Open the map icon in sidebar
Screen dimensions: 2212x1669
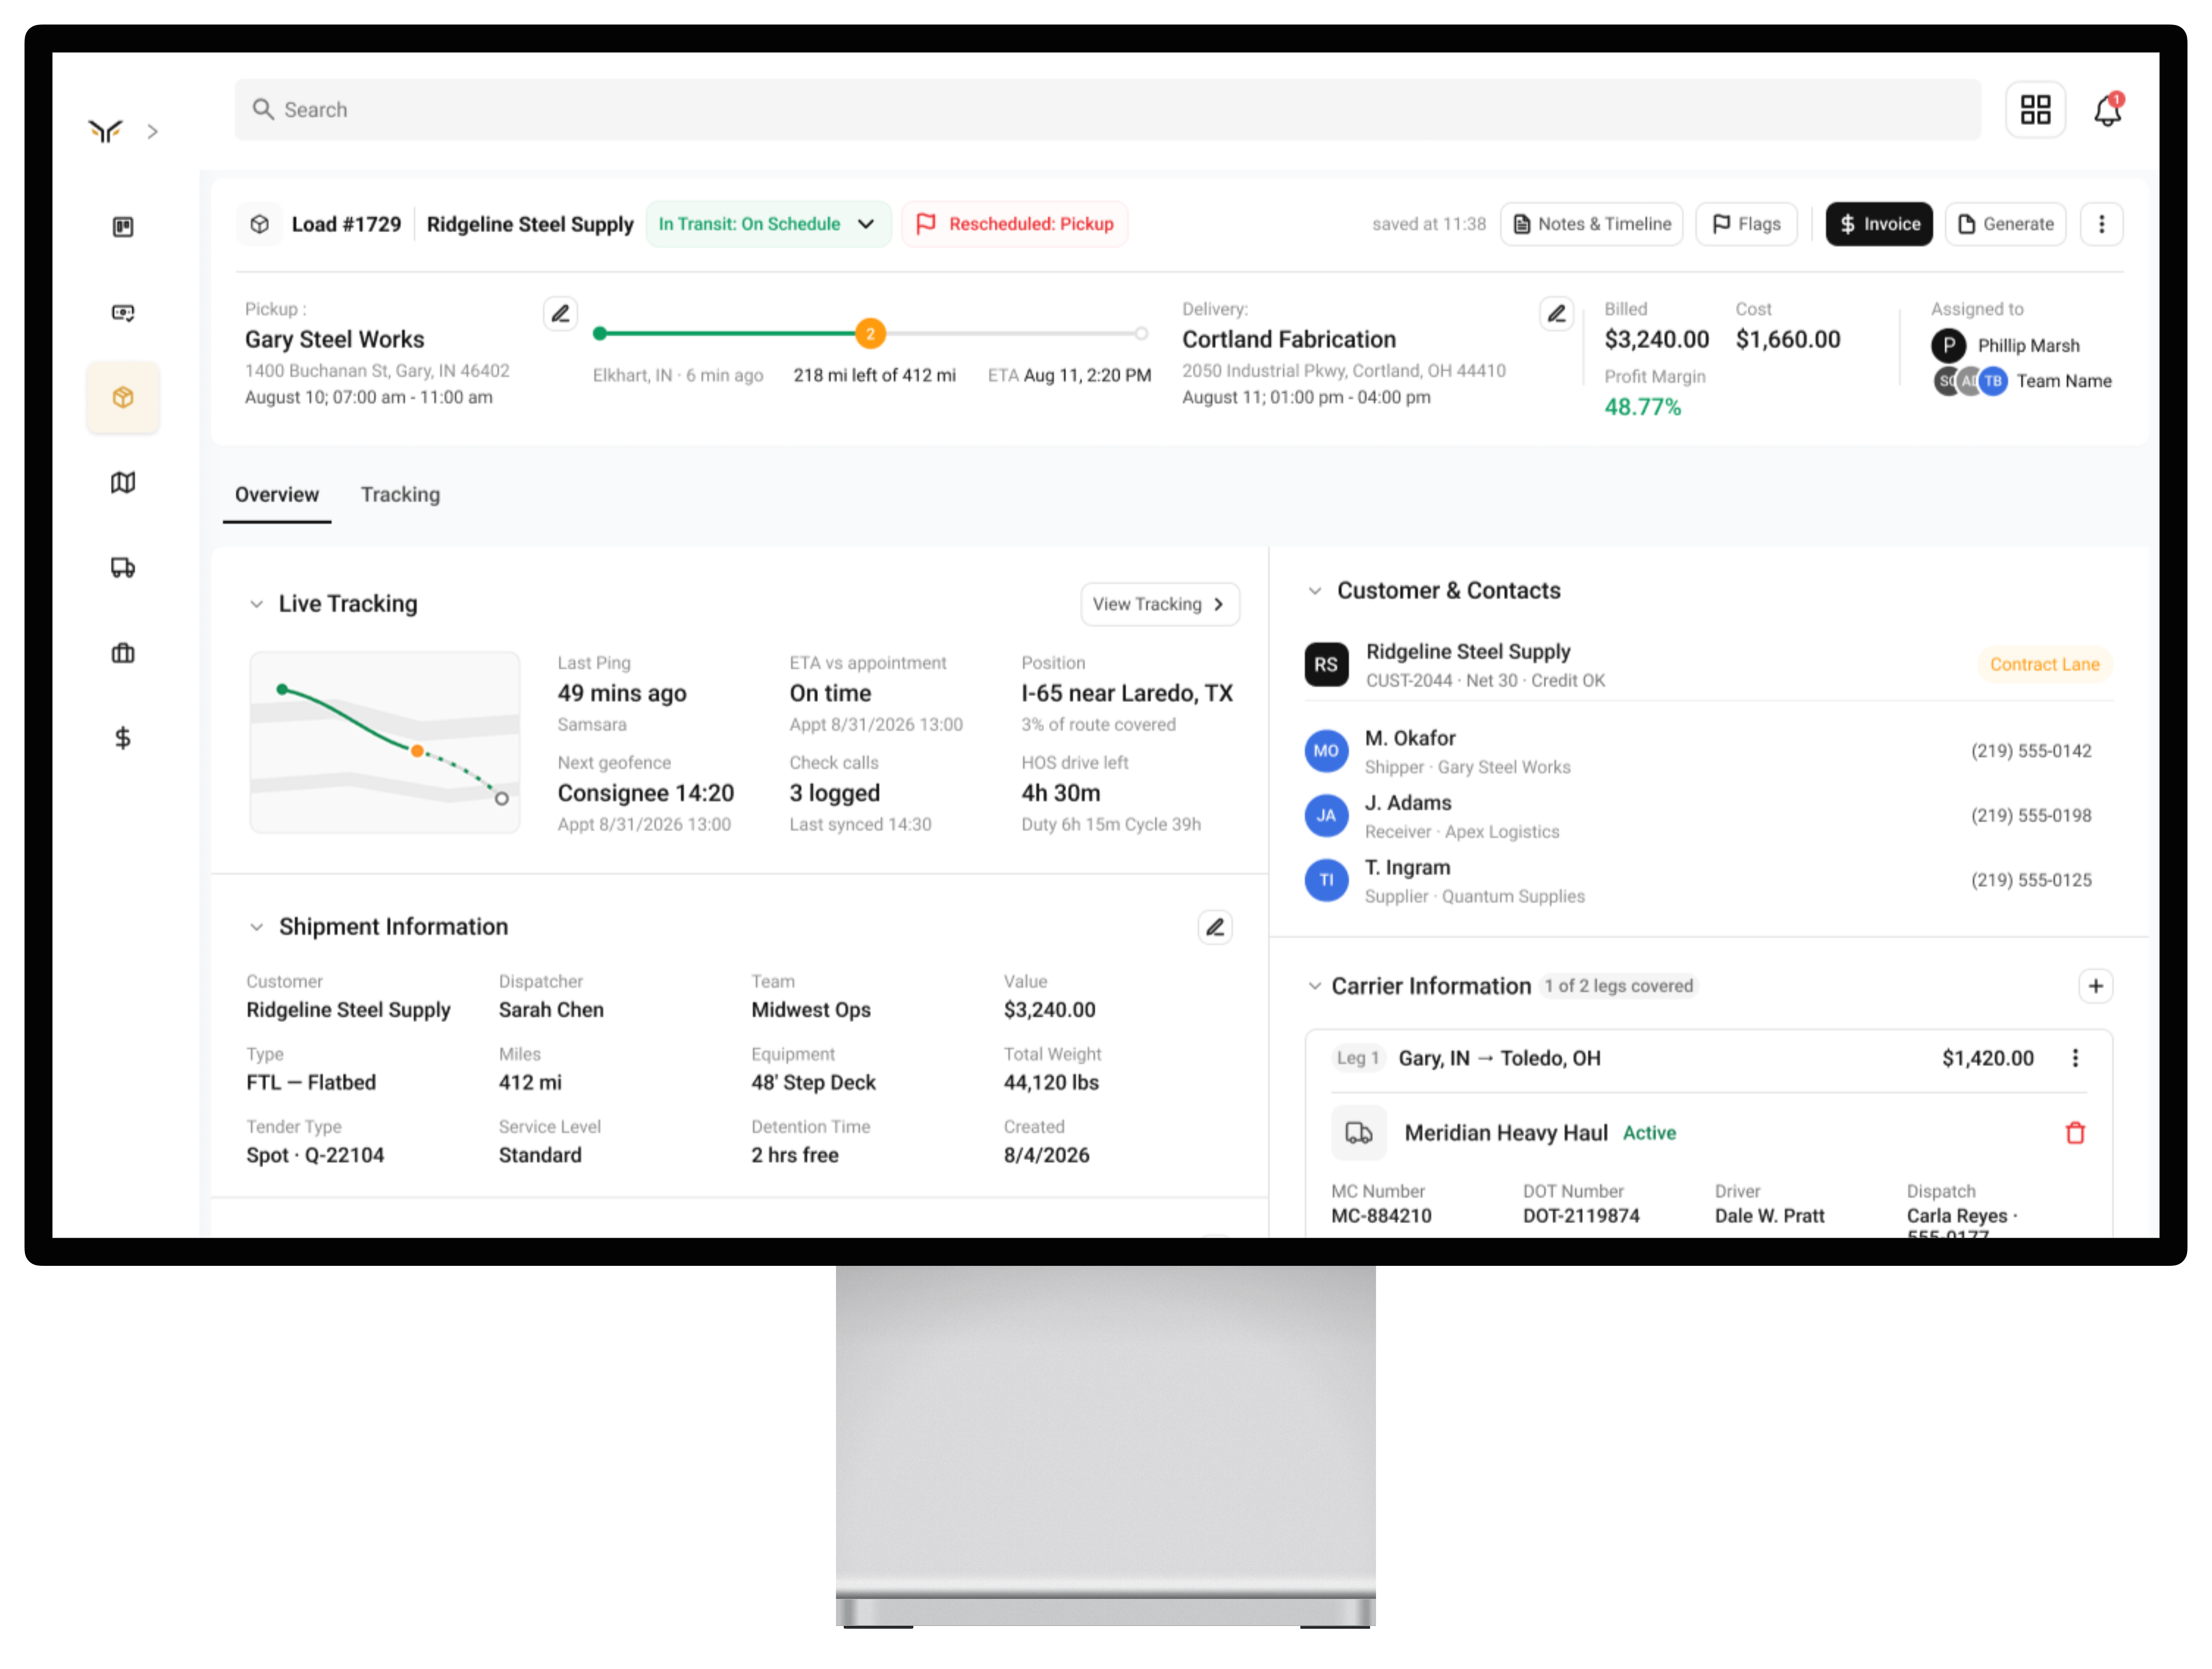click(x=123, y=483)
